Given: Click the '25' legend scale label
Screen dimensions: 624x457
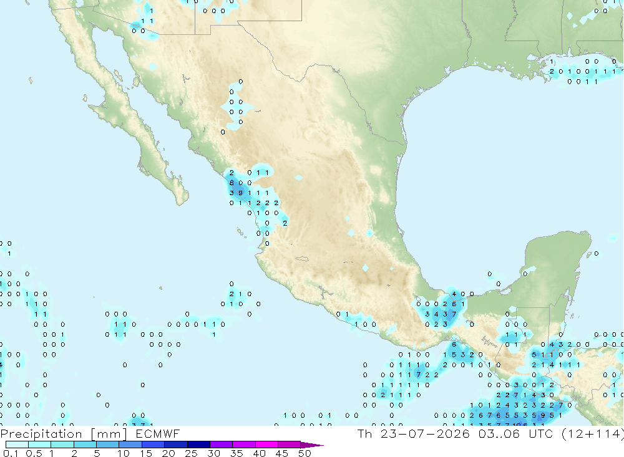Looking at the screenshot, I should pyautogui.click(x=191, y=453).
